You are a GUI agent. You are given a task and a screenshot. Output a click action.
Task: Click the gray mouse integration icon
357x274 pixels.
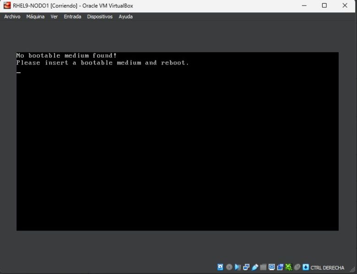tap(297, 267)
